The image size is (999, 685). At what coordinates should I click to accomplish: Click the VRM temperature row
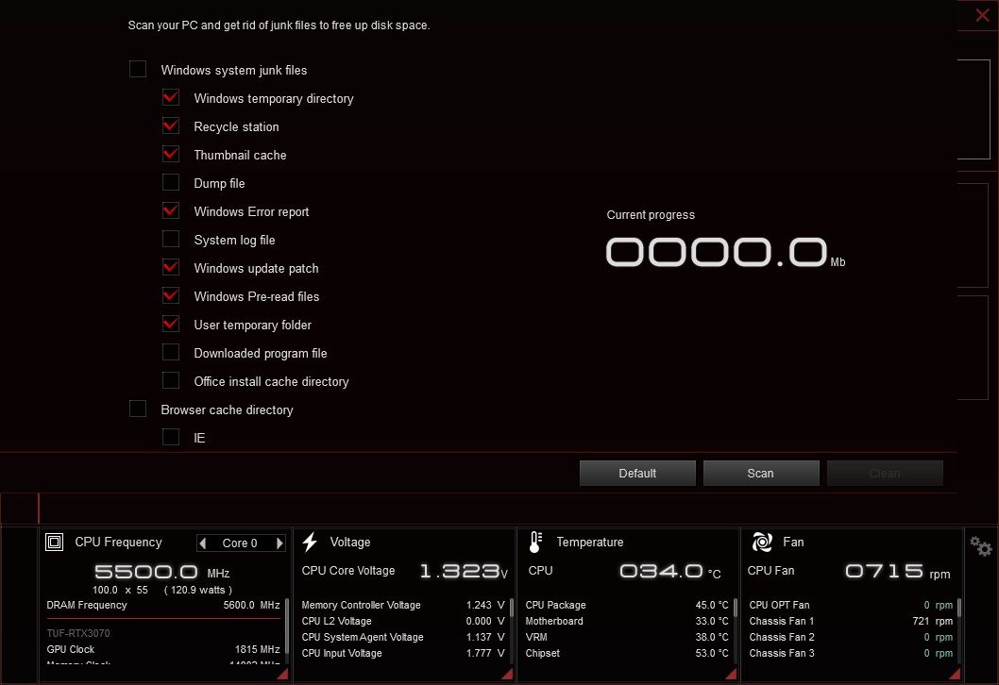coord(627,637)
